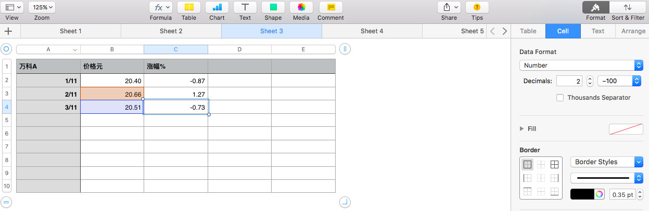Enable the Thousands Separator checkbox
Screen dimensions: 649x211
(x=560, y=98)
